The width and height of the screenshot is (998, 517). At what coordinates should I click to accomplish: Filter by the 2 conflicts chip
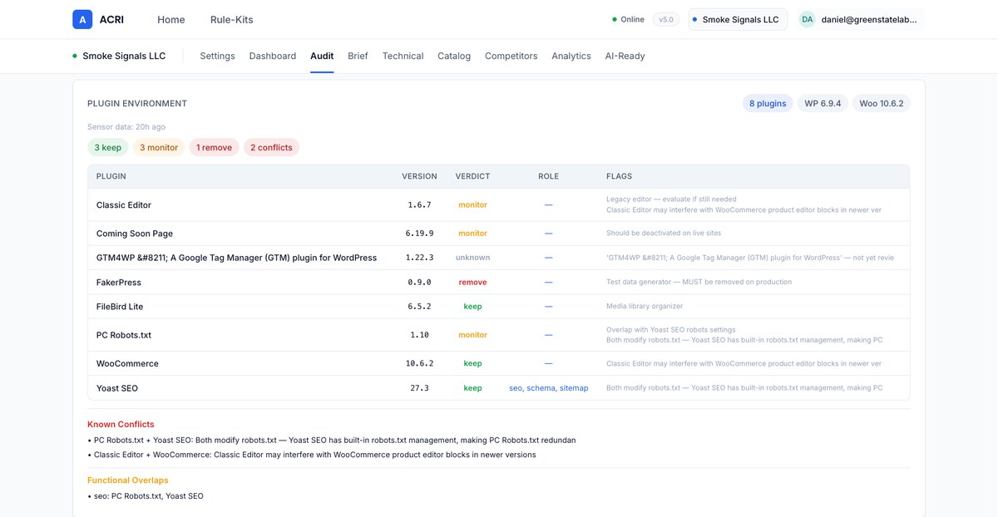click(x=271, y=147)
